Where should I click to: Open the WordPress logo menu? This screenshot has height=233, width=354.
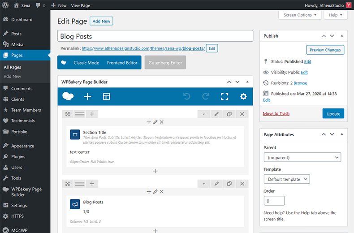(x=5, y=5)
